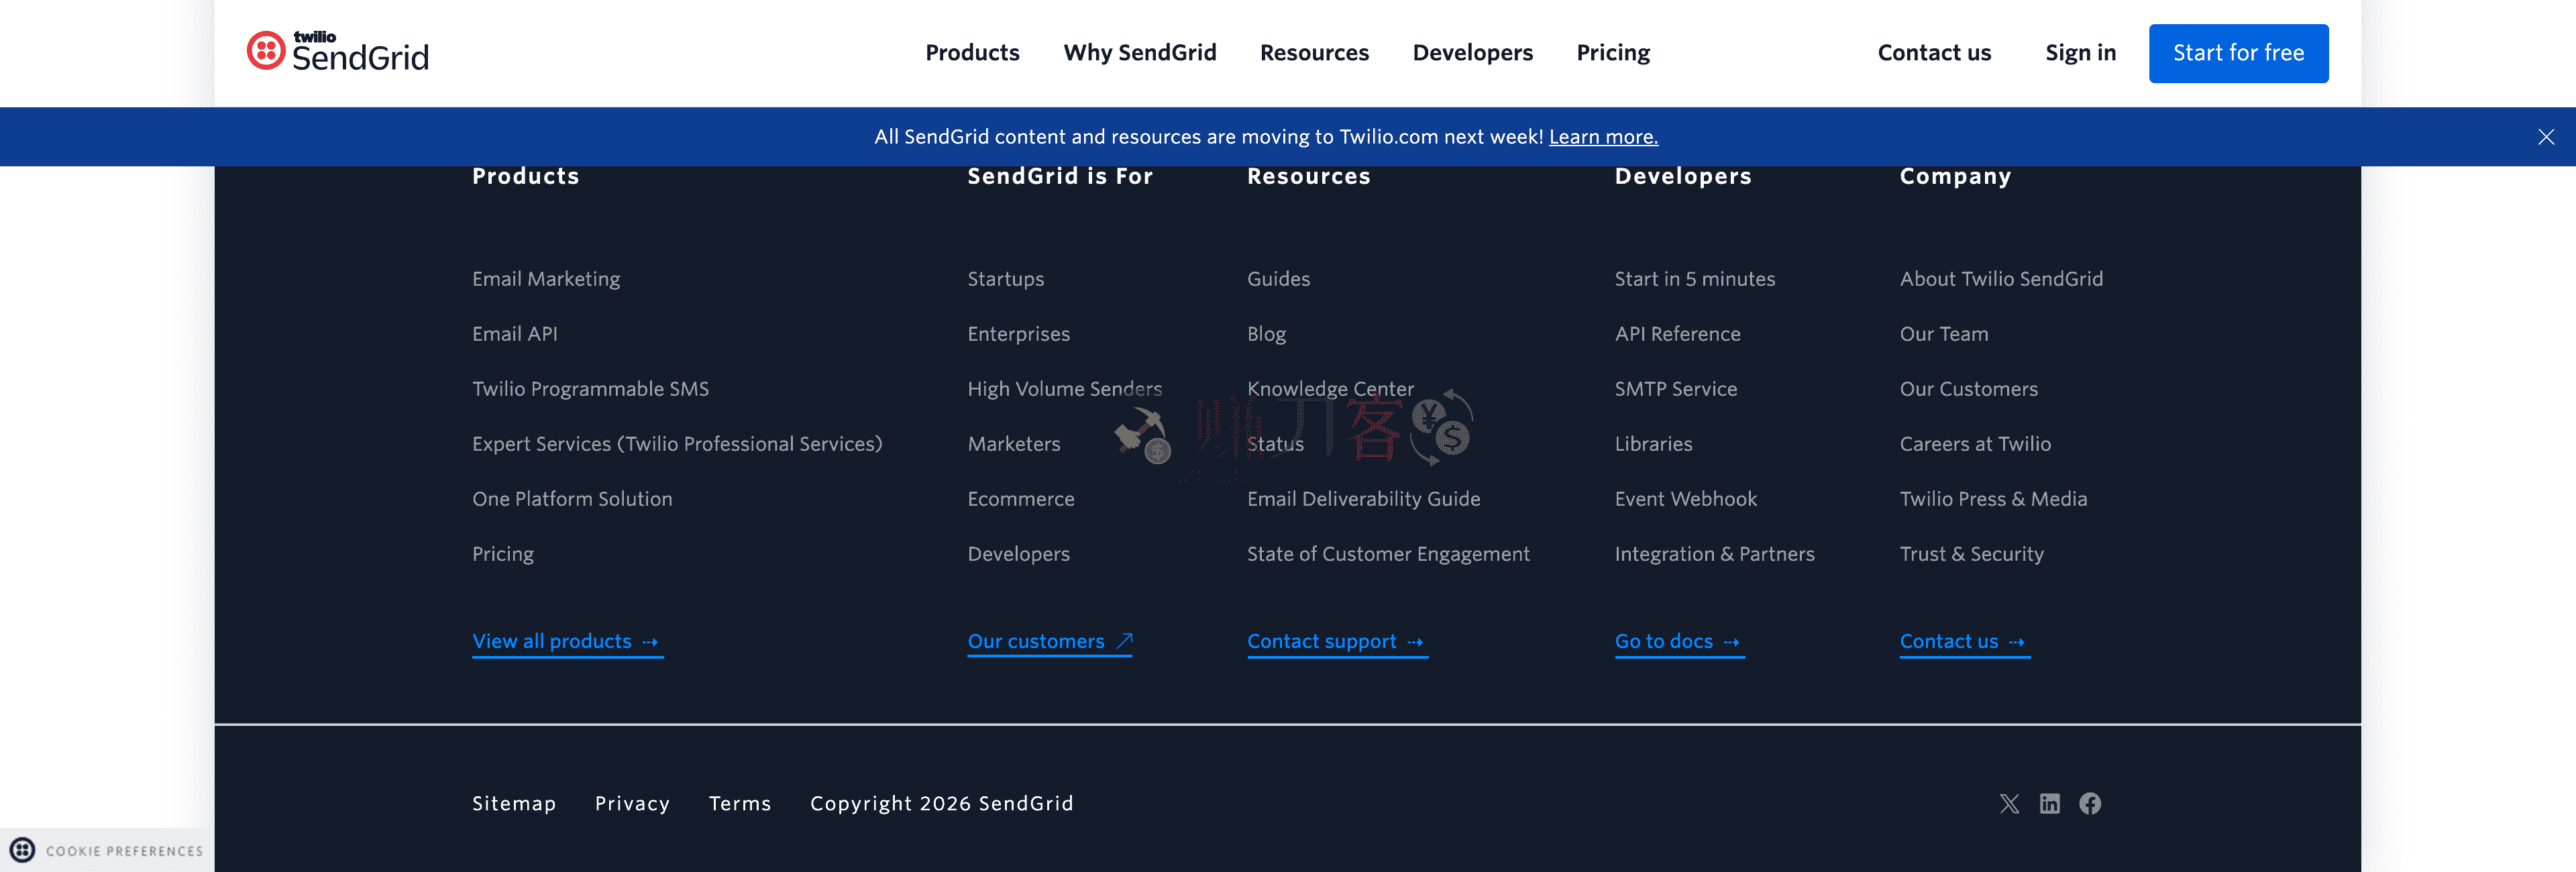Click the Our customers external link arrow
The image size is (2576, 872).
(1124, 640)
